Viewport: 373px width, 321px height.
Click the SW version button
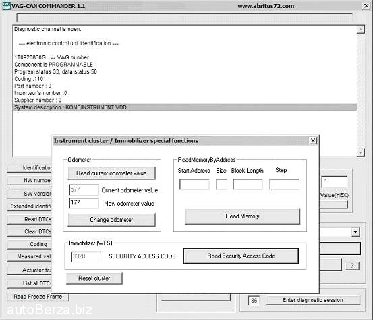(x=30, y=194)
